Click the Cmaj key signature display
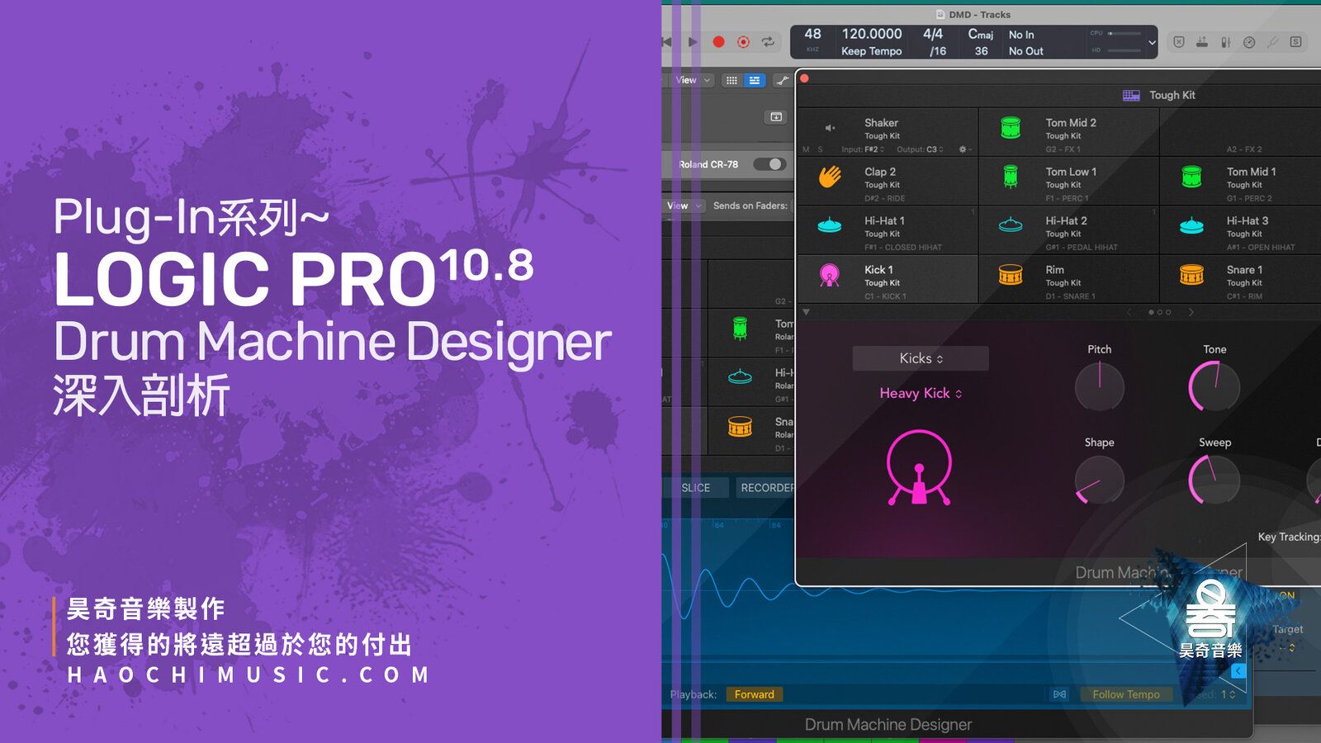This screenshot has height=743, width=1321. point(980,34)
